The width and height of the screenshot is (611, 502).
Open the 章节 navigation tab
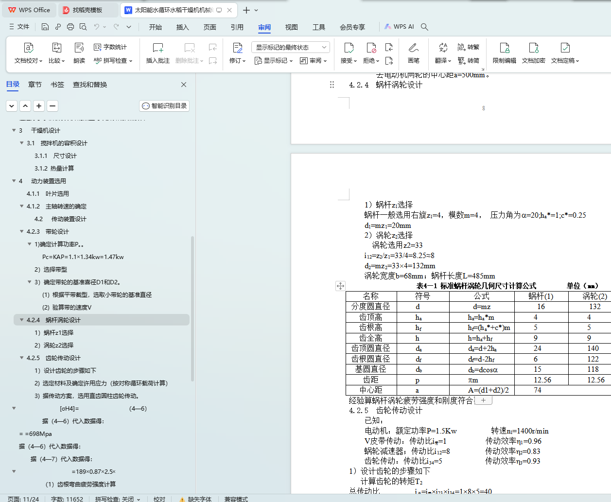click(x=35, y=85)
